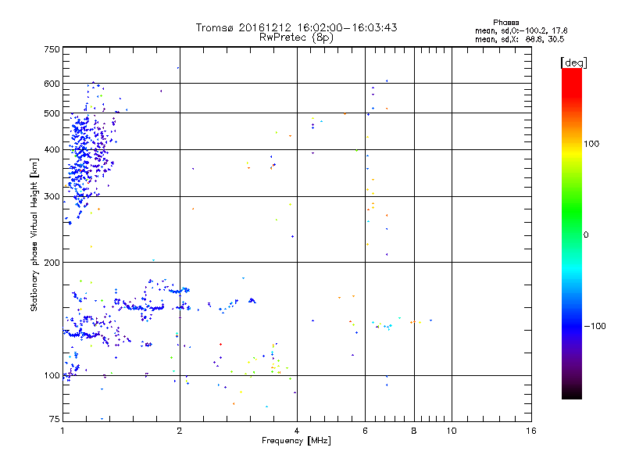Click the 'mean, sd,O:-100.2, 17.8' statistic
Viewport: 625px width, 469px height.
coord(521,30)
